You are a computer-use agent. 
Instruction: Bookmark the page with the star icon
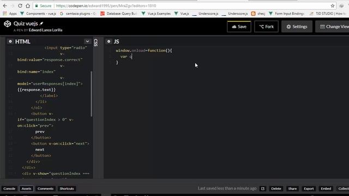(x=333, y=6)
